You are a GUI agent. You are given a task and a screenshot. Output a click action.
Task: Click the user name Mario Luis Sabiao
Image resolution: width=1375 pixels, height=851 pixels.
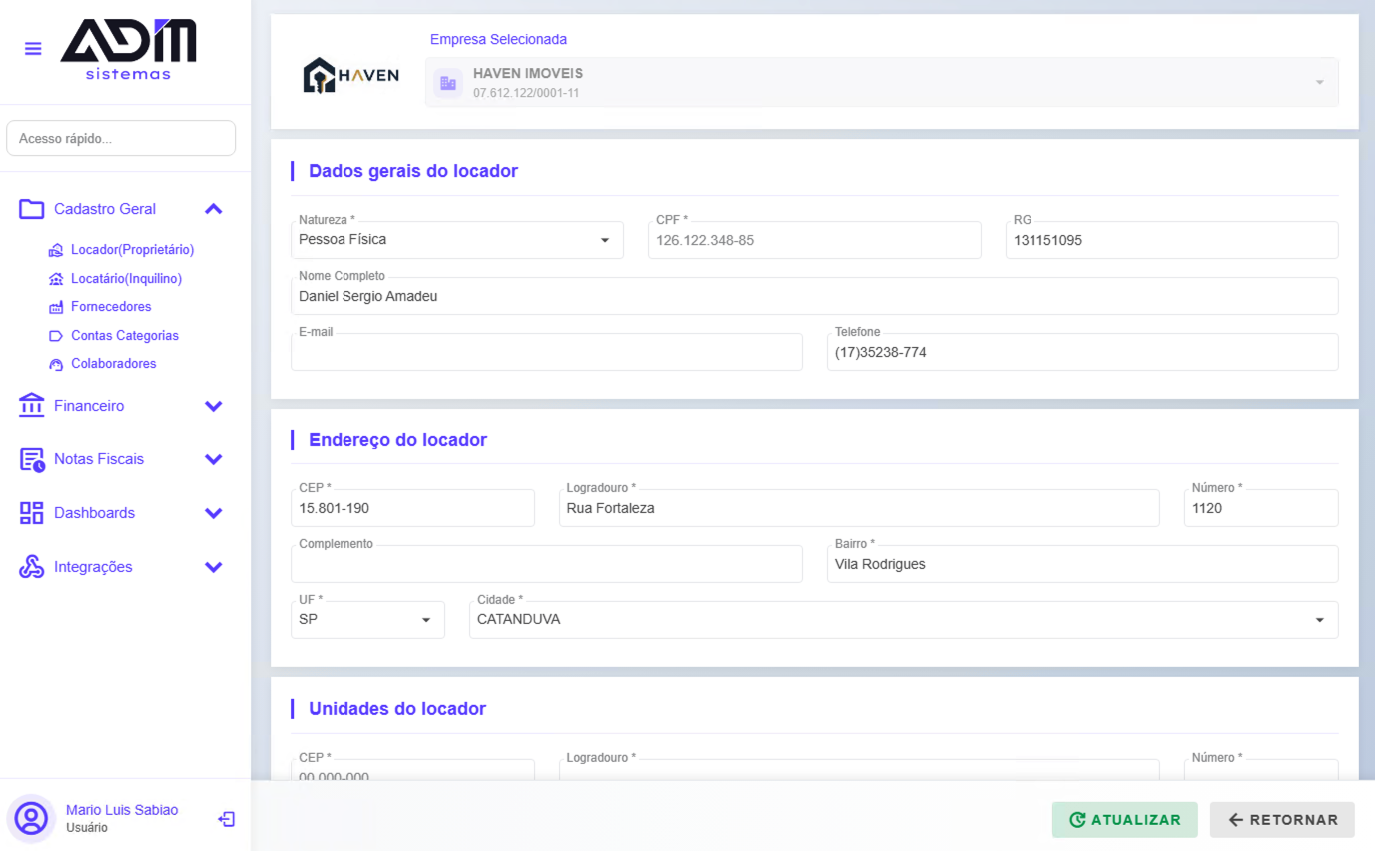tap(122, 810)
